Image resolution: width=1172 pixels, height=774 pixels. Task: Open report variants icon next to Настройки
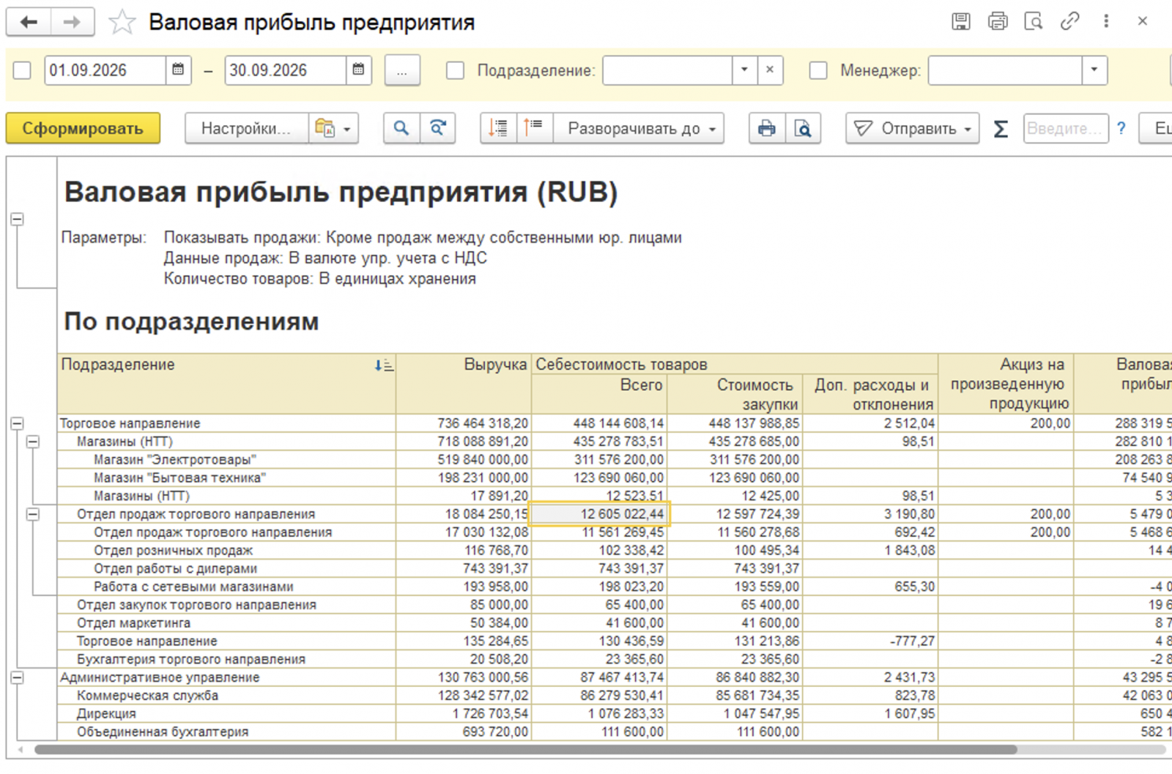point(333,128)
